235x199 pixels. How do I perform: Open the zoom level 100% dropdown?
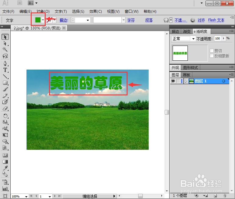pyautogui.click(x=26, y=197)
